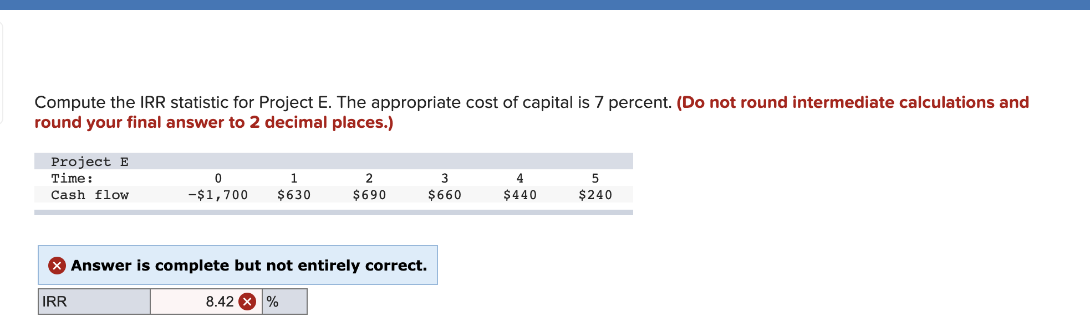Select the $690 value under time 2
This screenshot has width=1090, height=322.
click(369, 195)
